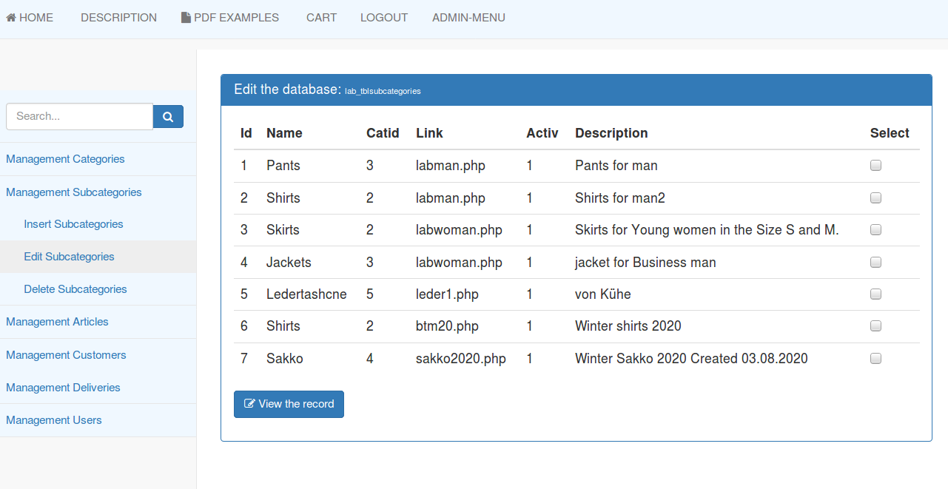
Task: Open Management Deliveries
Action: pos(63,388)
